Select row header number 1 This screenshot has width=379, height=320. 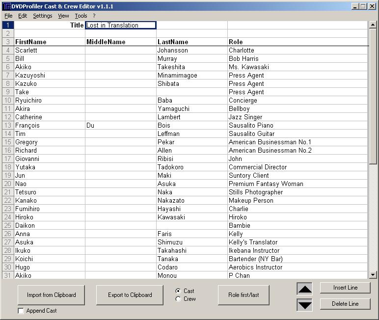(x=8, y=25)
